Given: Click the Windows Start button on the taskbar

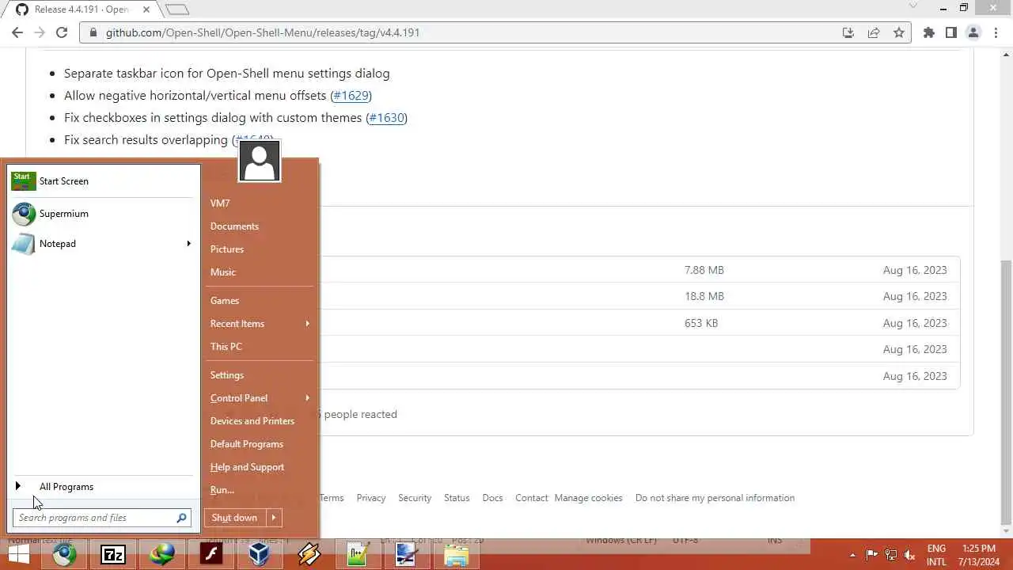Looking at the screenshot, I should point(18,554).
